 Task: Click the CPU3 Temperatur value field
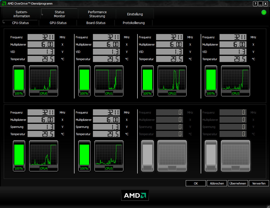(x=233, y=59)
